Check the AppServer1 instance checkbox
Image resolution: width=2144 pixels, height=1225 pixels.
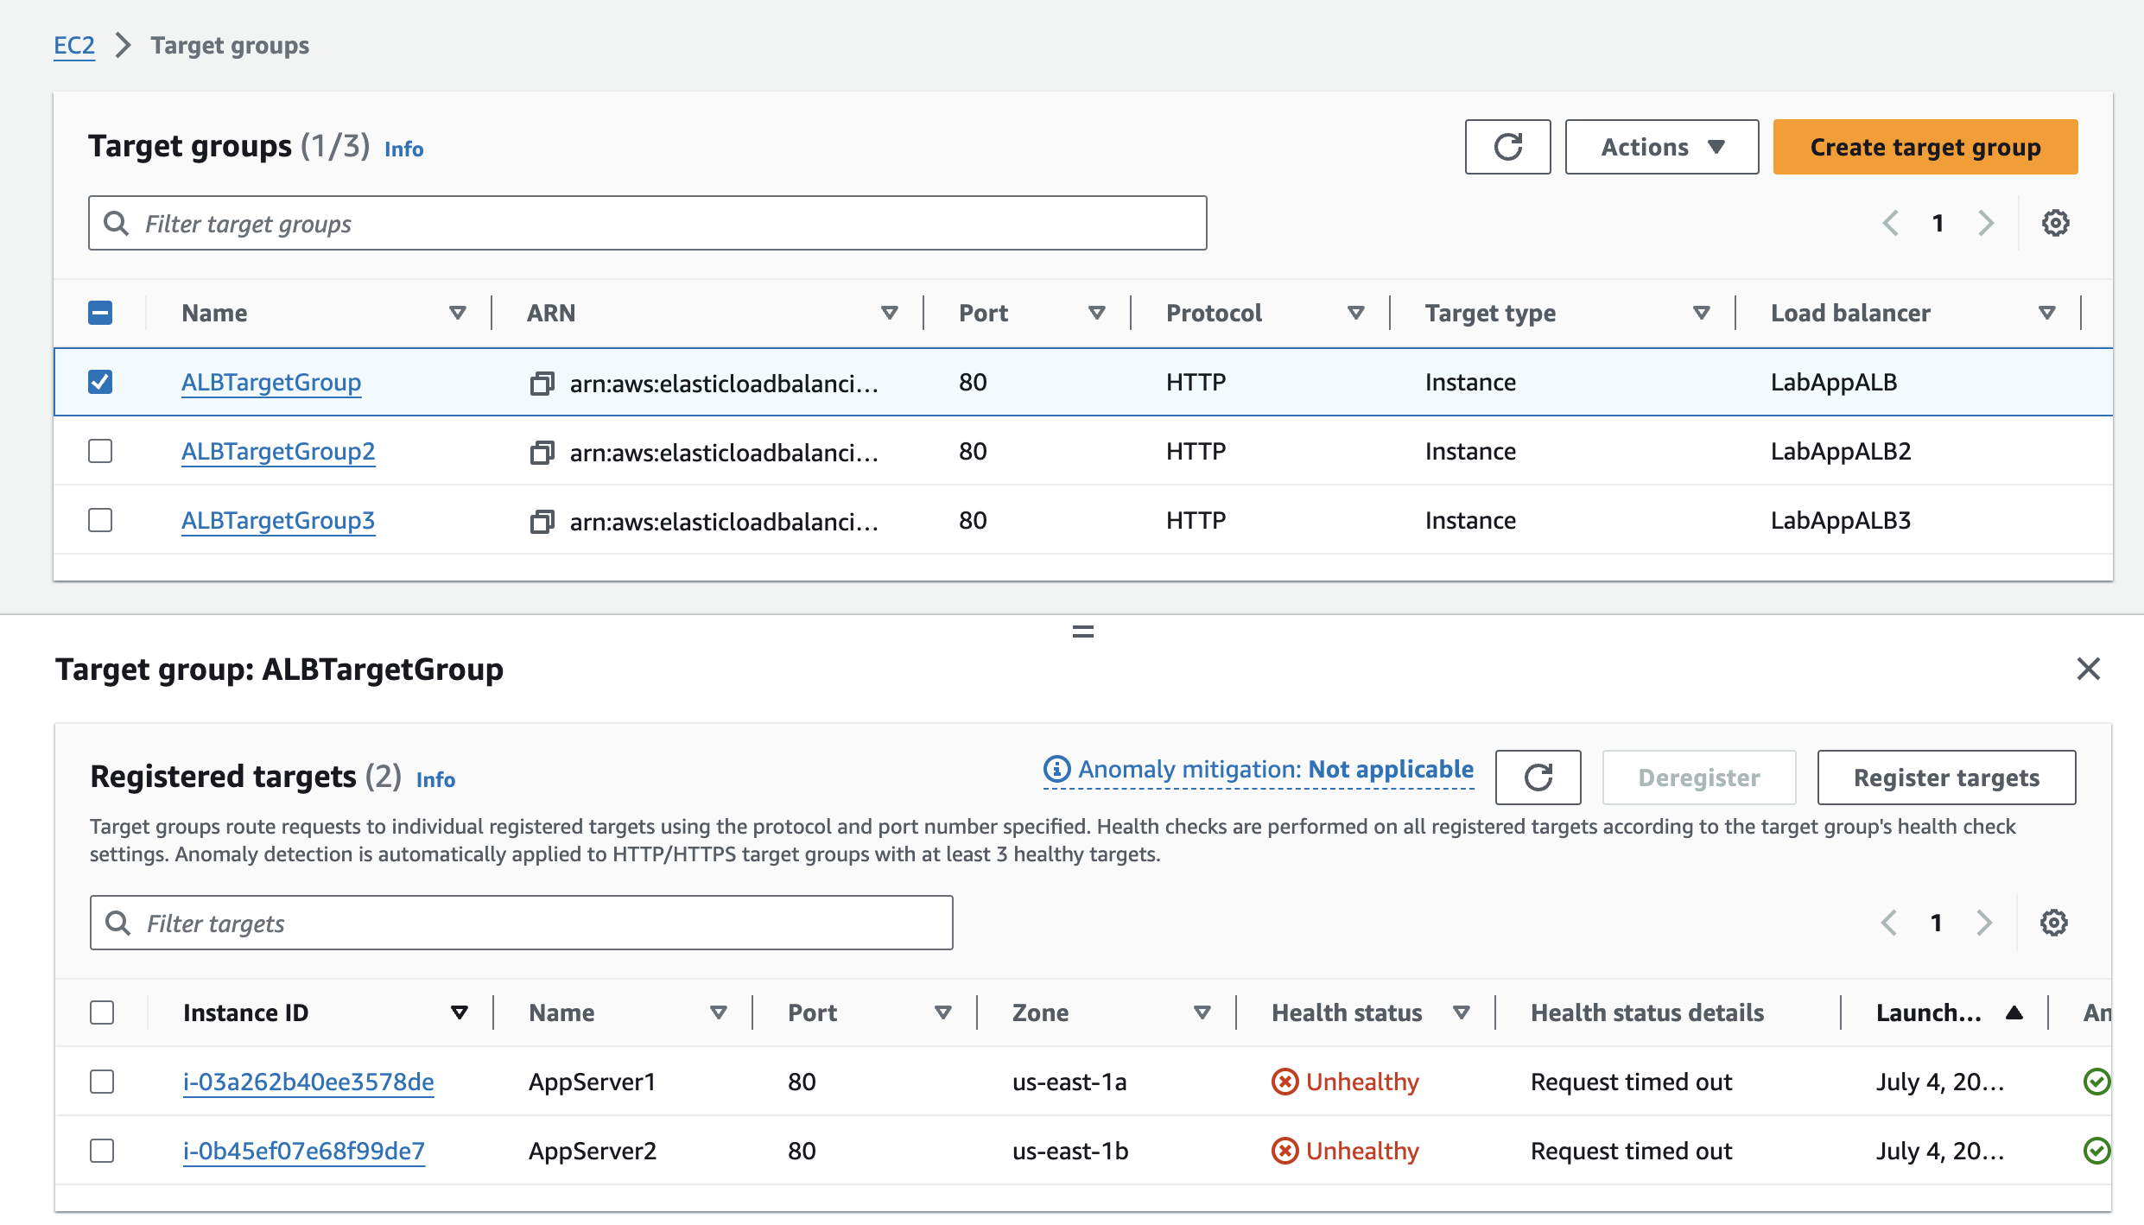tap(102, 1082)
